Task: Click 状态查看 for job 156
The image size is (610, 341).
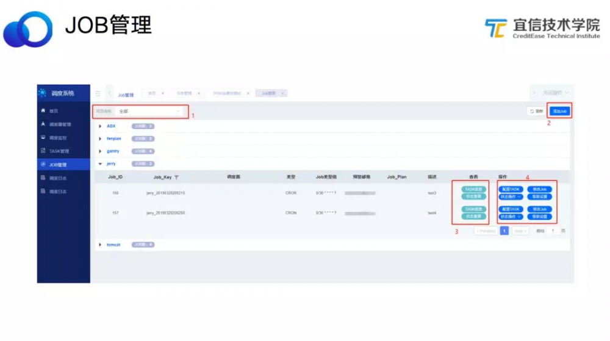Action: pos(473,197)
